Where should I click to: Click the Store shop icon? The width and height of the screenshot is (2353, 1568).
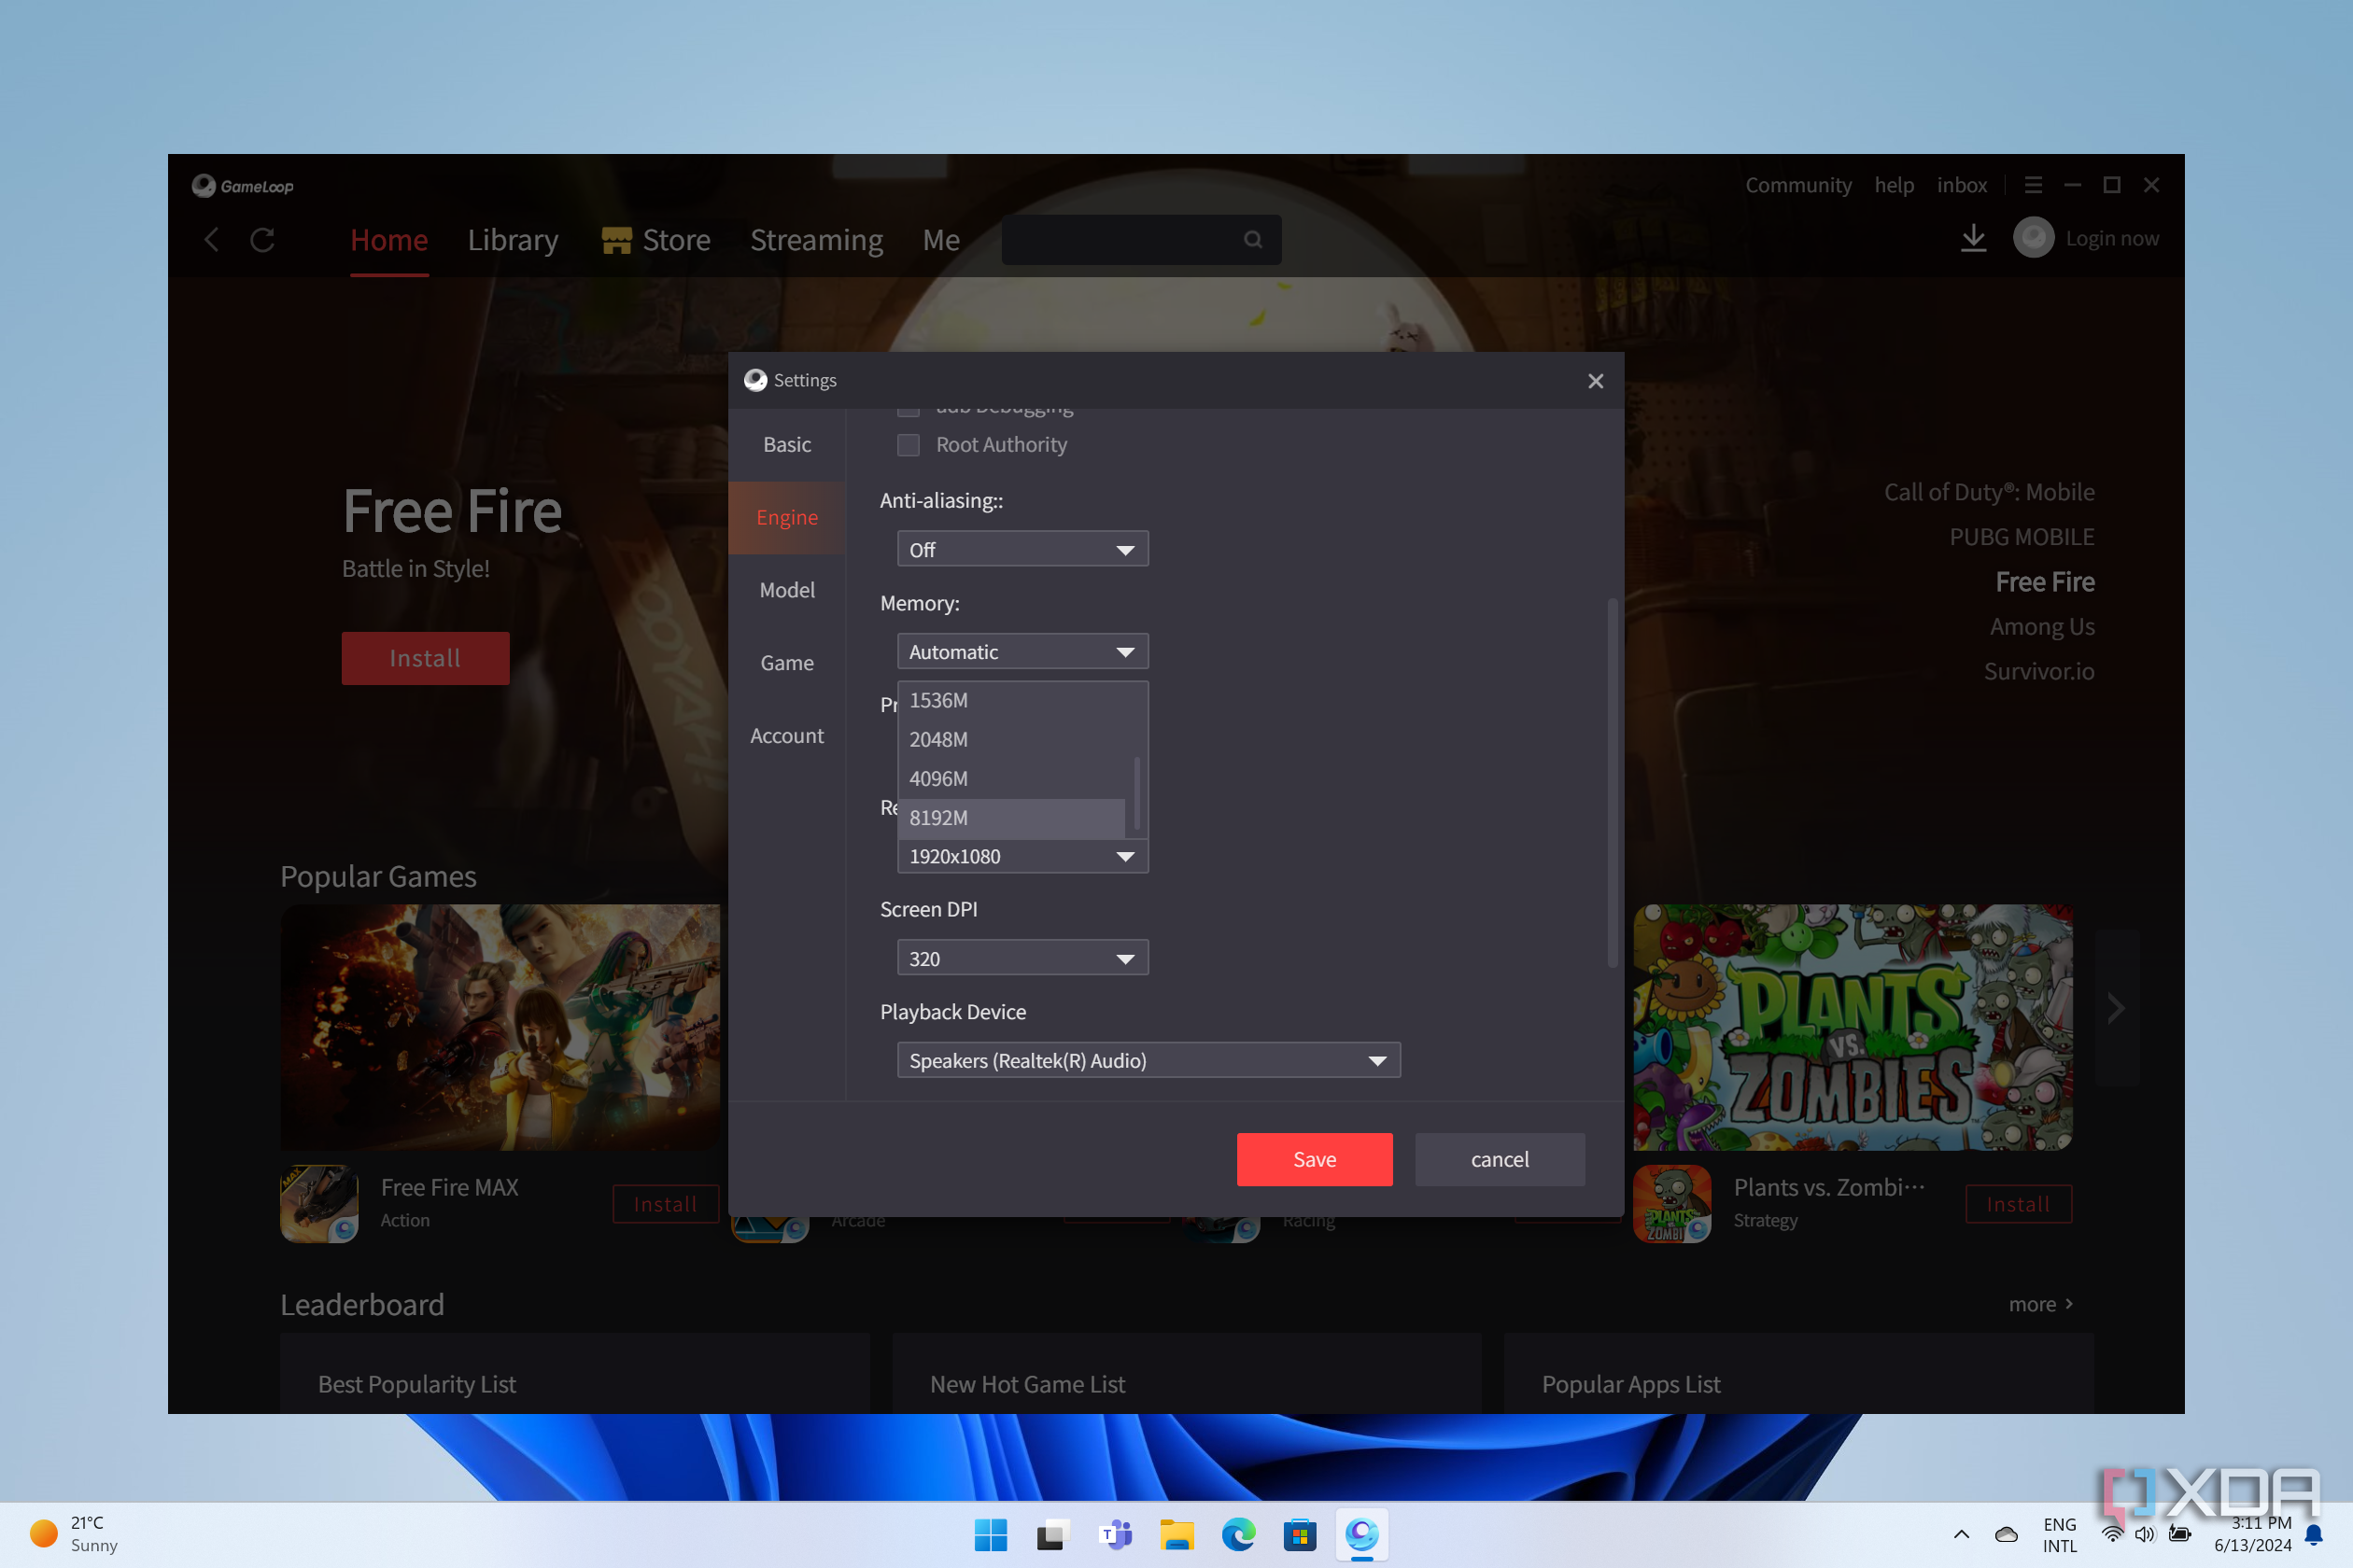[616, 240]
